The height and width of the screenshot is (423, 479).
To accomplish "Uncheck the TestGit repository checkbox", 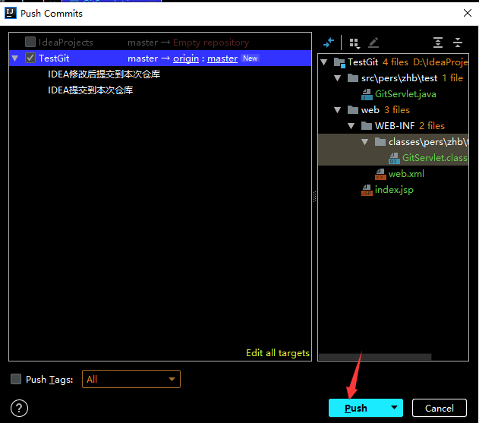I will pos(30,58).
